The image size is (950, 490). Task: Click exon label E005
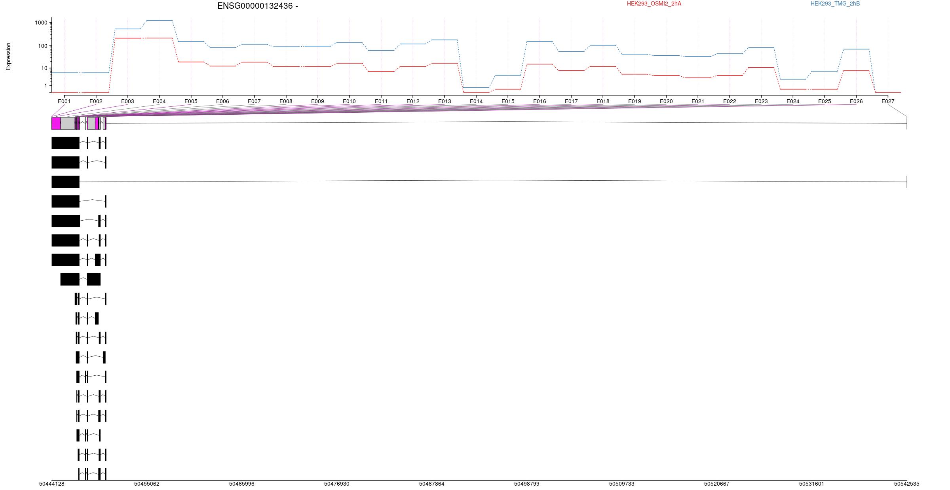(191, 101)
